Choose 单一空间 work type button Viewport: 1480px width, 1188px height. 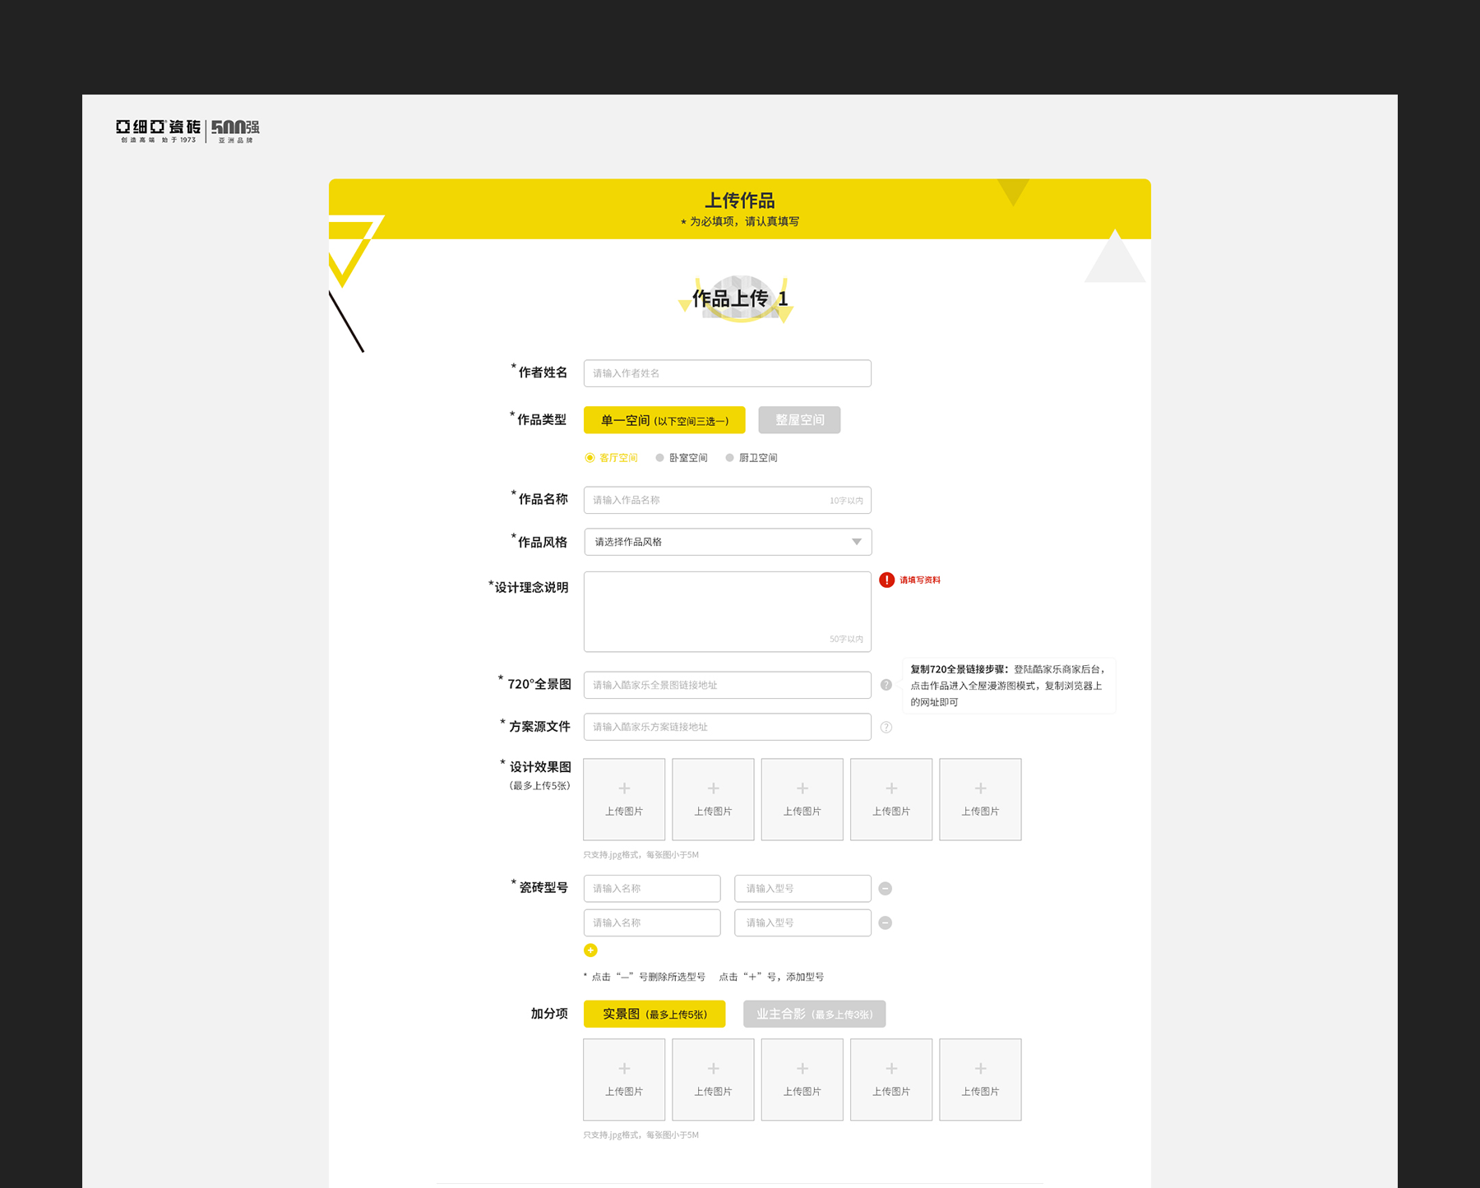click(x=664, y=420)
